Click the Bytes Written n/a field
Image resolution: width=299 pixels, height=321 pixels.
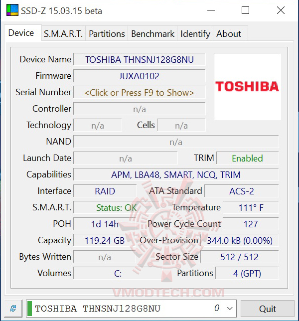105,257
